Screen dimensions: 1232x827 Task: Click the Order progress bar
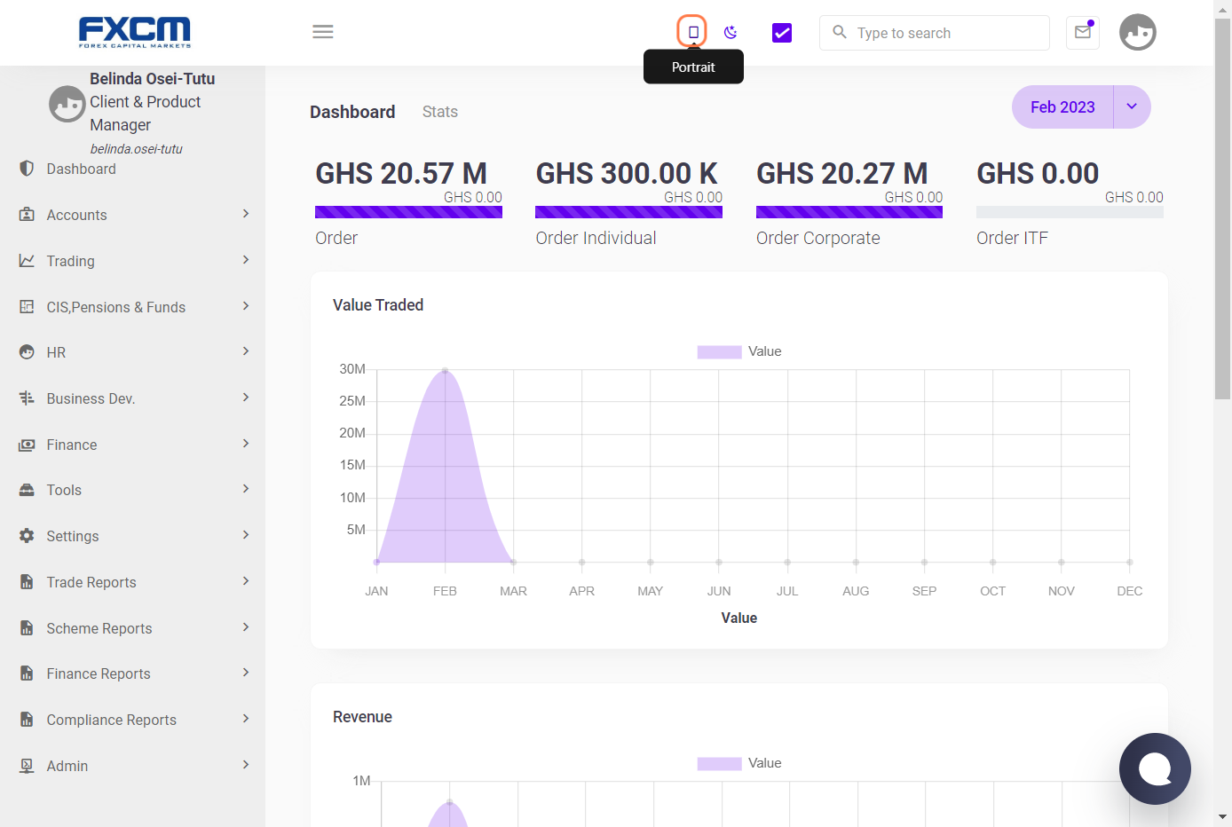tap(408, 212)
